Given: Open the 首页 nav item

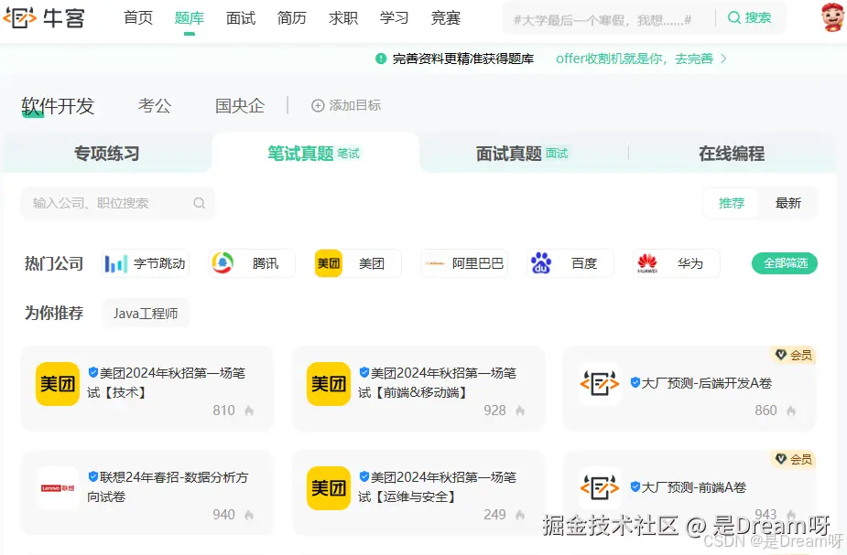Looking at the screenshot, I should (137, 17).
